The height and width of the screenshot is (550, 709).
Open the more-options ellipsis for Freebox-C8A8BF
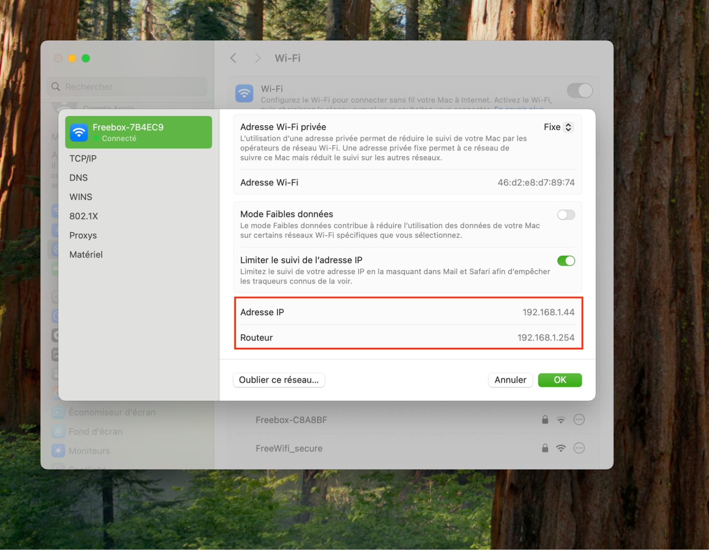[578, 420]
